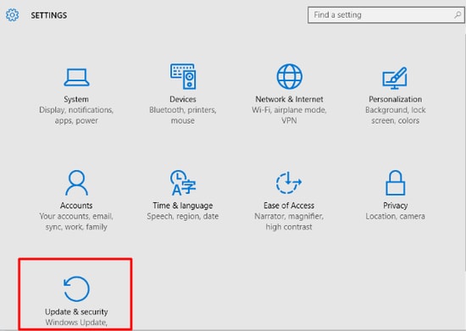The image size is (466, 331).
Task: Open the Update & security circular arrow icon
Action: (76, 289)
